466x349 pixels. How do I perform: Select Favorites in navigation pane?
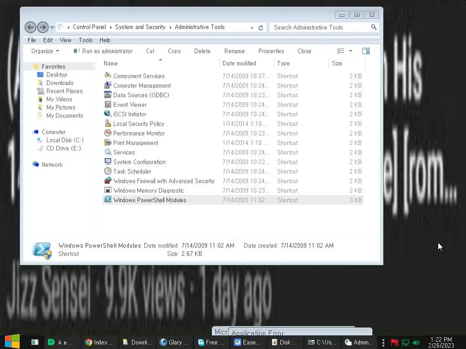pyautogui.click(x=54, y=66)
